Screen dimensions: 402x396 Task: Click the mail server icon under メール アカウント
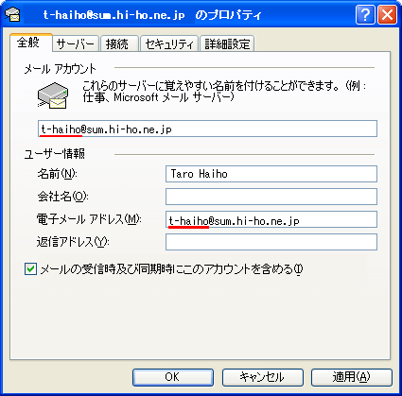pyautogui.click(x=53, y=95)
